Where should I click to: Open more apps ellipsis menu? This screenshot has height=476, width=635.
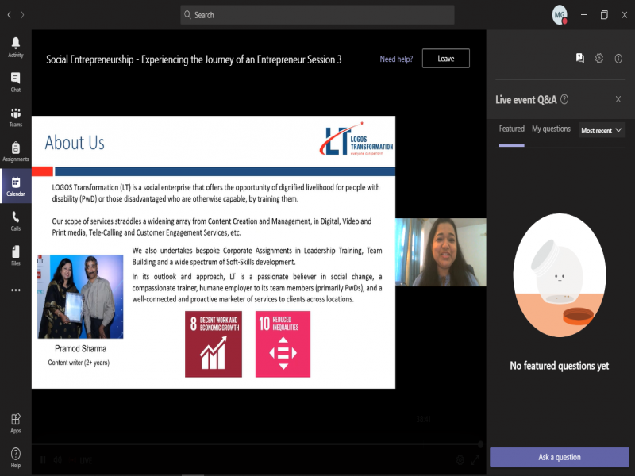point(15,290)
